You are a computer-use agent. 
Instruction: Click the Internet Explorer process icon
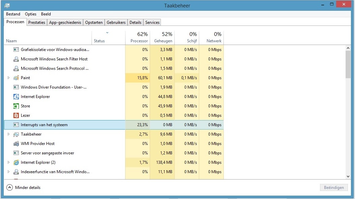[x=16, y=97]
